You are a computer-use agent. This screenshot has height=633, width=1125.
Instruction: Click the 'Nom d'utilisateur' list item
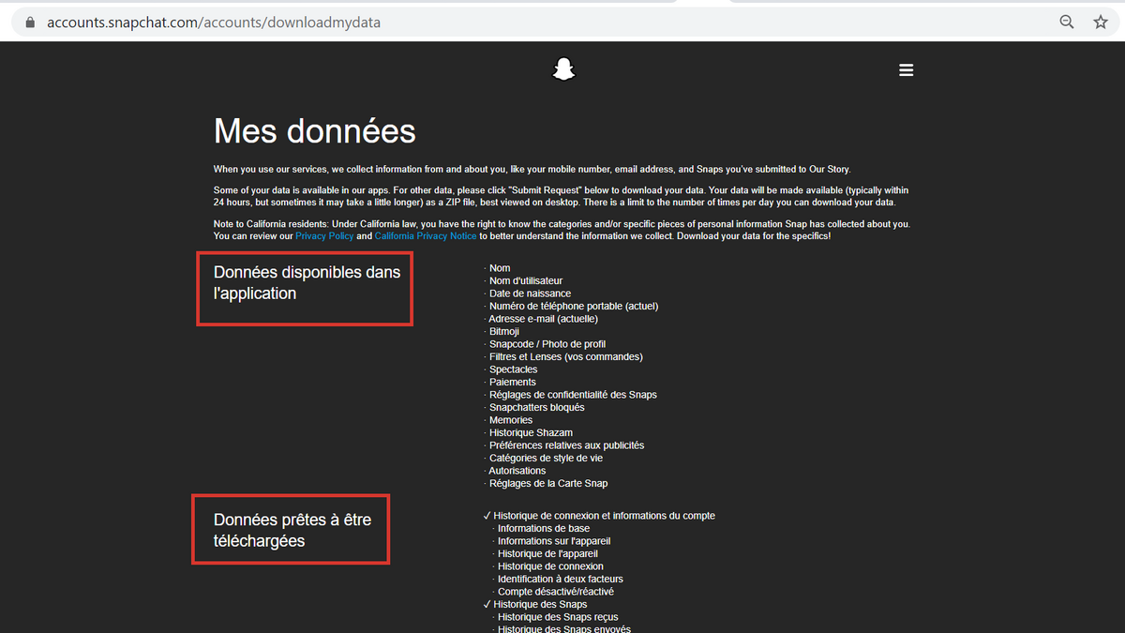pyautogui.click(x=525, y=281)
